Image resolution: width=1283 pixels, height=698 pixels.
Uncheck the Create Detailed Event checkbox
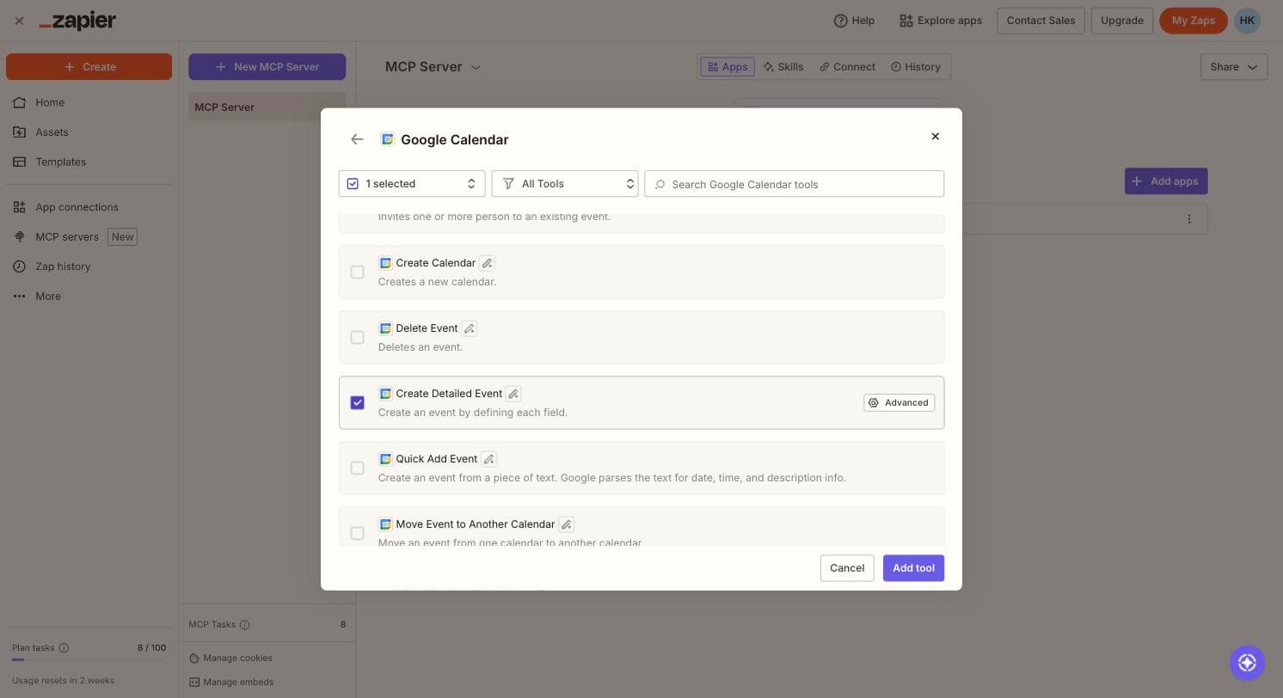tap(357, 403)
